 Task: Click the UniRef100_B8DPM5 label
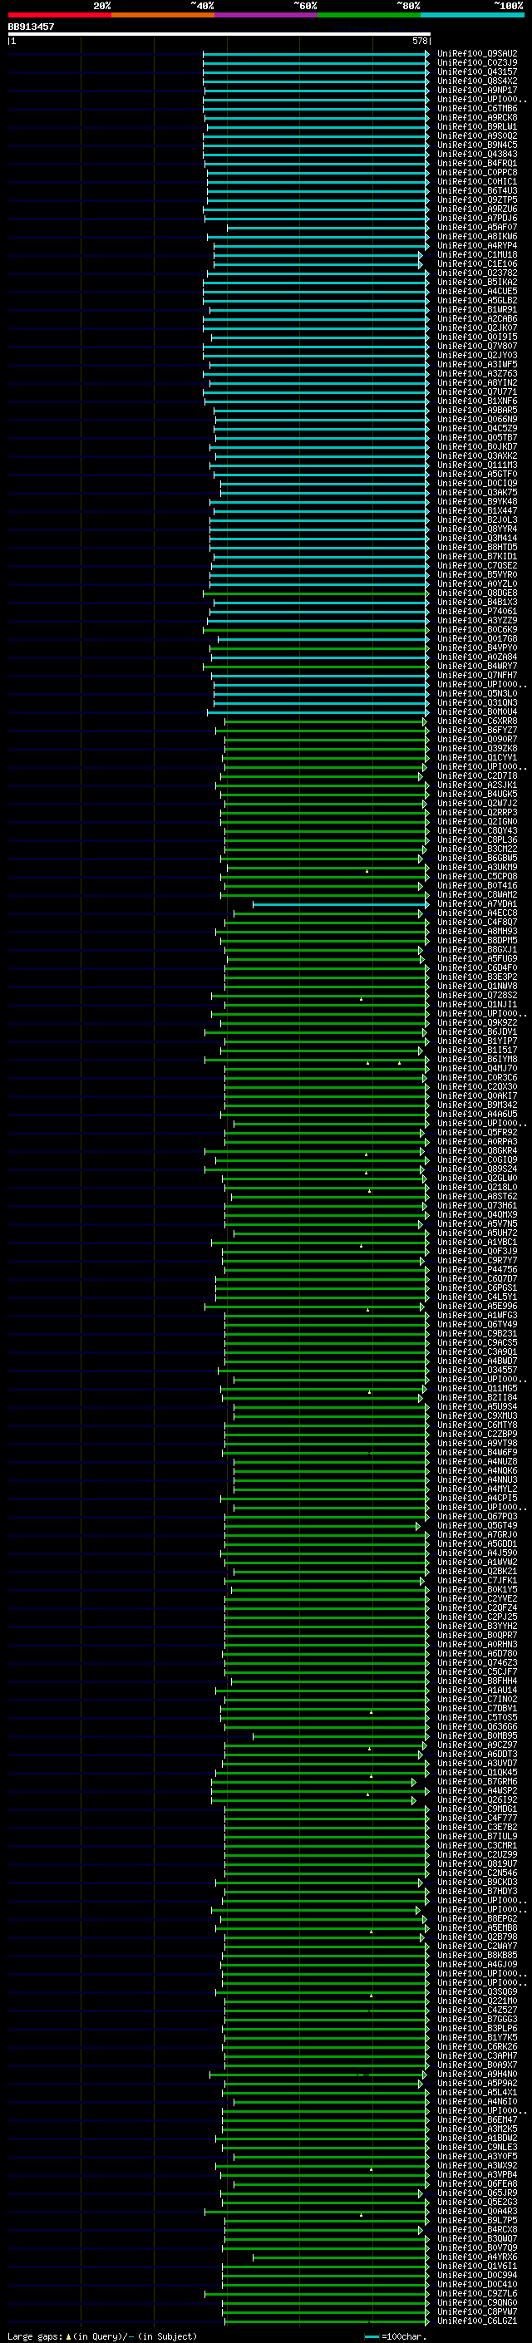click(477, 939)
